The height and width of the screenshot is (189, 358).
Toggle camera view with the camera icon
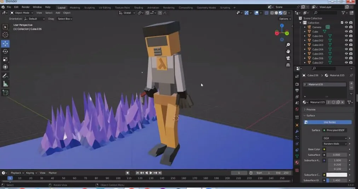coord(288,58)
